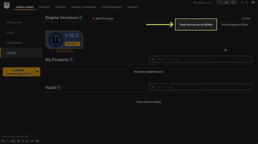Minimize the launcher window
The width and height of the screenshot is (258, 144).
[242, 2]
